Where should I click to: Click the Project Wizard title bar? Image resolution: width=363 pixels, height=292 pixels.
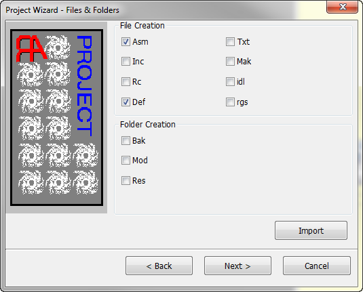(x=162, y=10)
